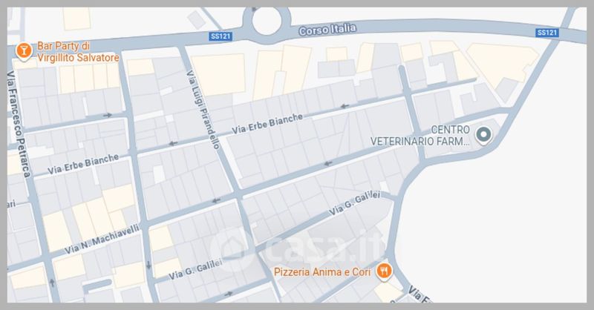
Task: Click the upward one-way arrow on Via Francesco Petrarca
Action: (x=52, y=282)
